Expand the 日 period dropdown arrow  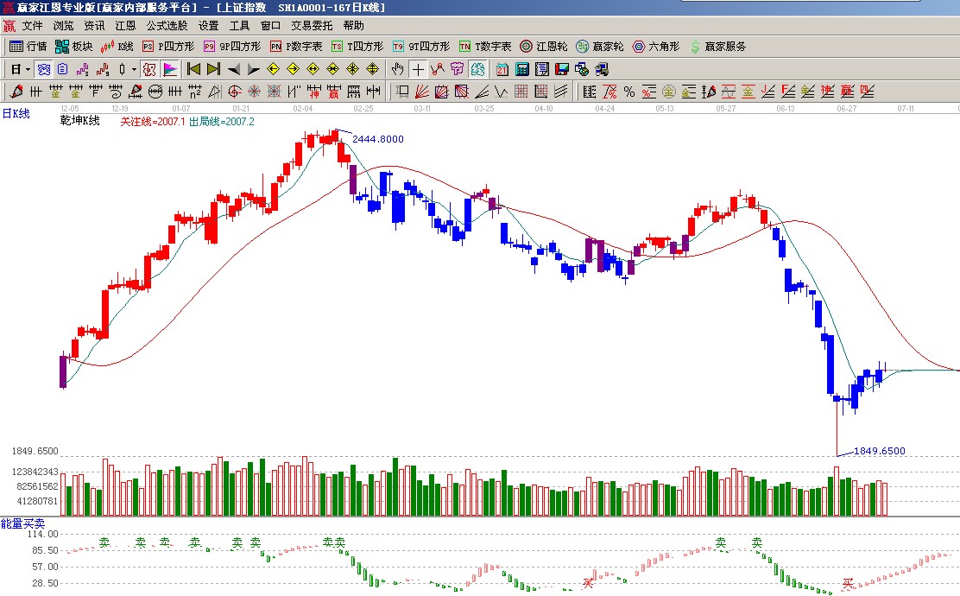pos(28,69)
